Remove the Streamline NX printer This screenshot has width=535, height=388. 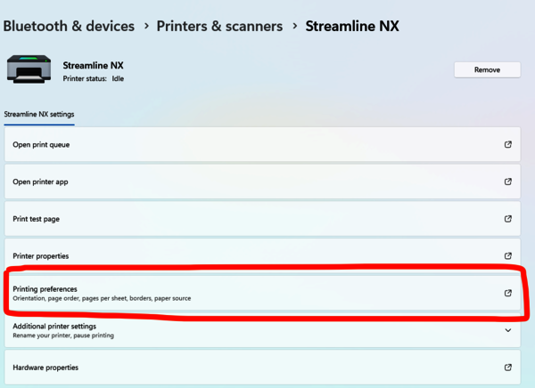[487, 69]
